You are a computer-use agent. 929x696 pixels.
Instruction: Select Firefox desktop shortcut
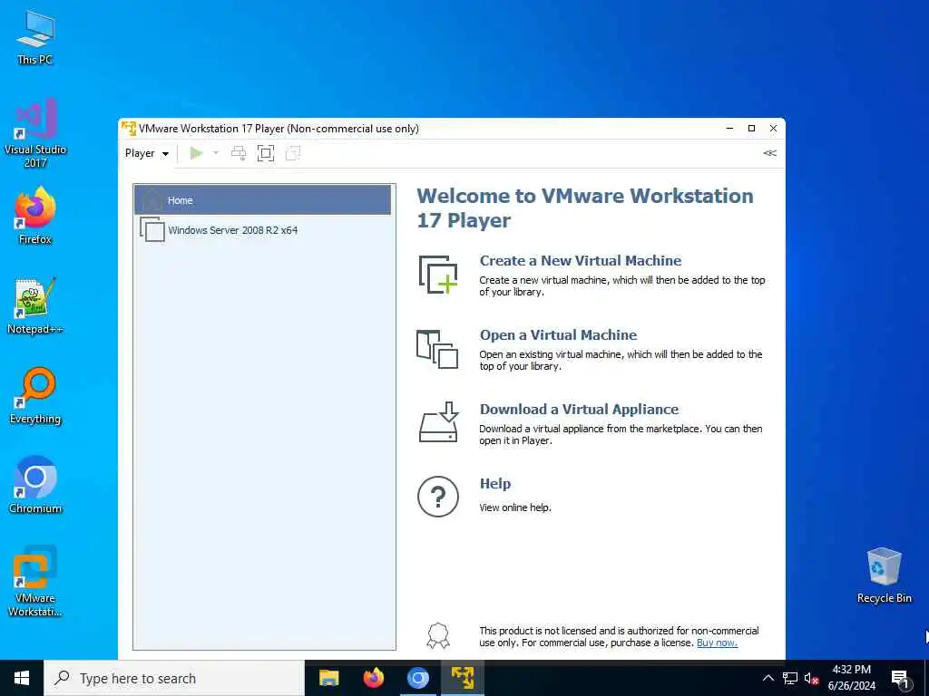(x=35, y=217)
